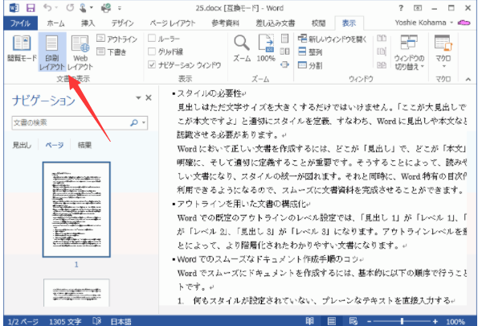Click the Undo icon

tap(47, 7)
